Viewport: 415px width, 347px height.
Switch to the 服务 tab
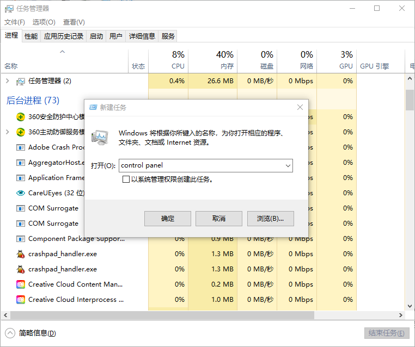(x=168, y=36)
